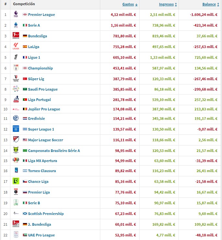Click the England flag beside Premier League
This screenshot has width=222, height=240.
[25, 15]
